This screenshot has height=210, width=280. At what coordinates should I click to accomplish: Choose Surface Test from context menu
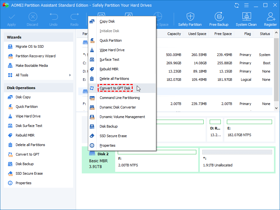122,59
